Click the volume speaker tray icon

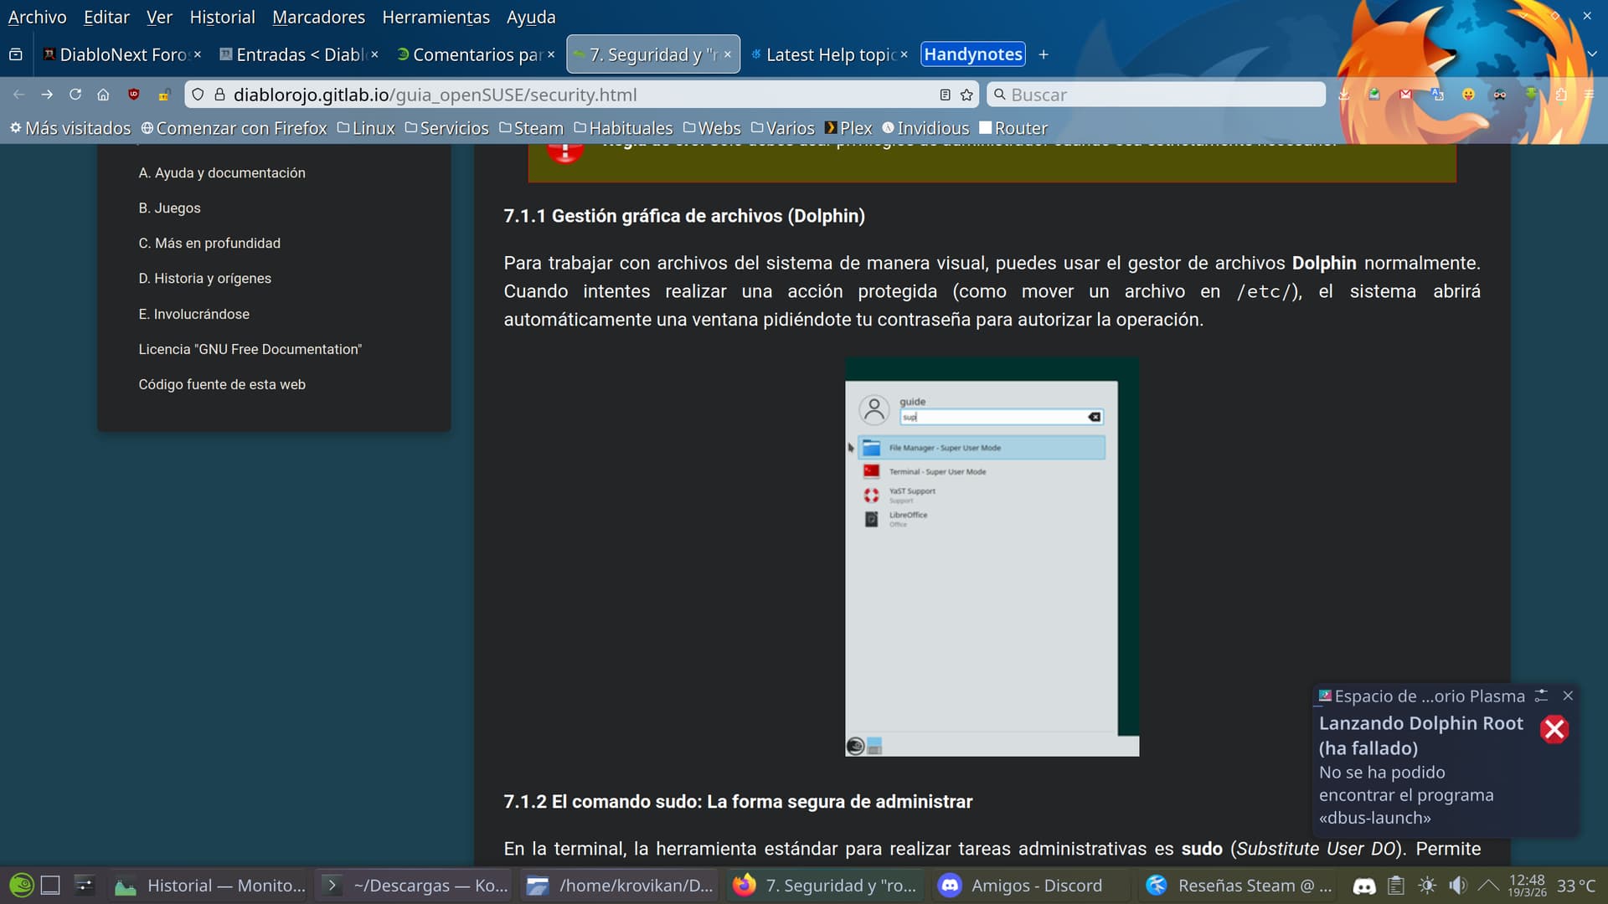1458,885
